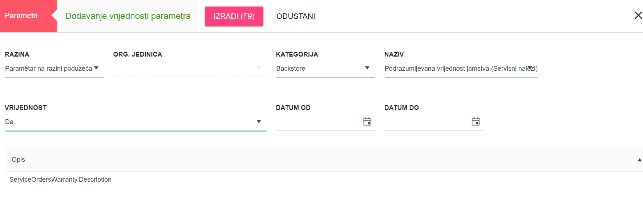Click the ODUSTANI button
This screenshot has width=643, height=210.
[x=296, y=16]
